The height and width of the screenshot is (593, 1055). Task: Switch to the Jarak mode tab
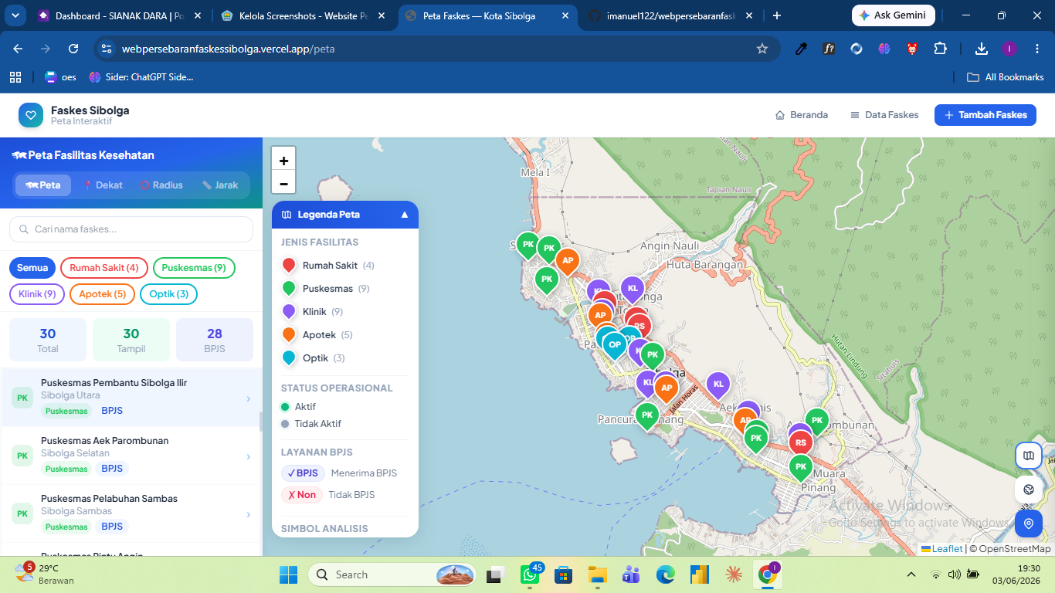point(220,185)
